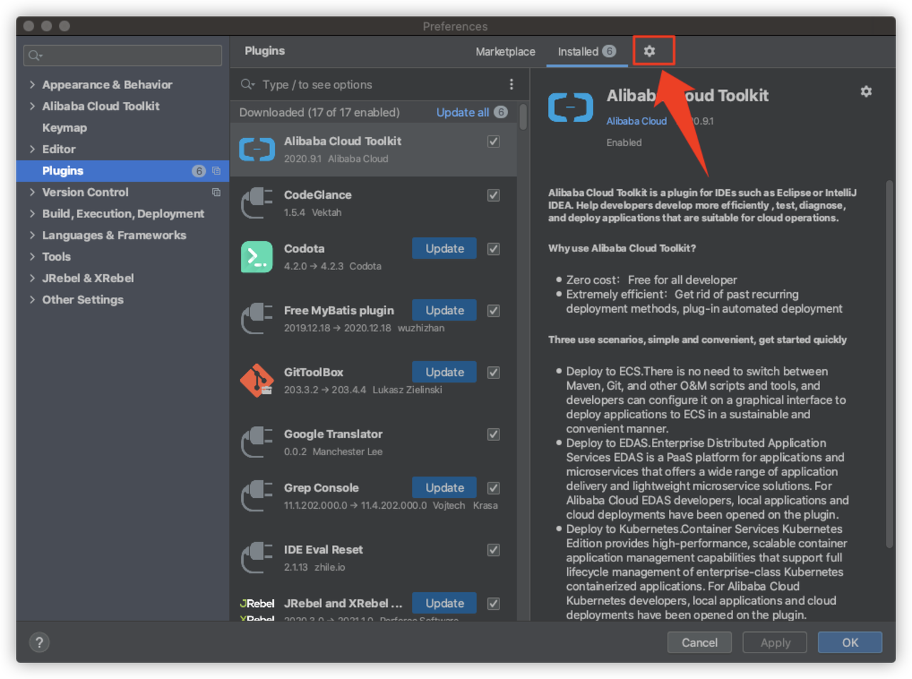Screen dimensions: 912x679
Task: Uncheck the CodeGlance plugin checkbox
Action: (x=493, y=195)
